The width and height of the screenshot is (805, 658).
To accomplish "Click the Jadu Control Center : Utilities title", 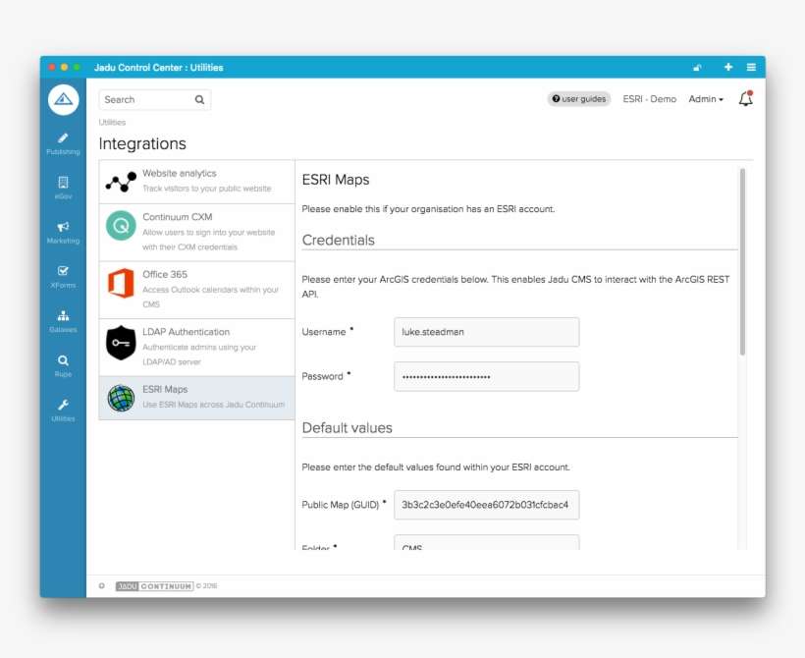I will click(159, 68).
